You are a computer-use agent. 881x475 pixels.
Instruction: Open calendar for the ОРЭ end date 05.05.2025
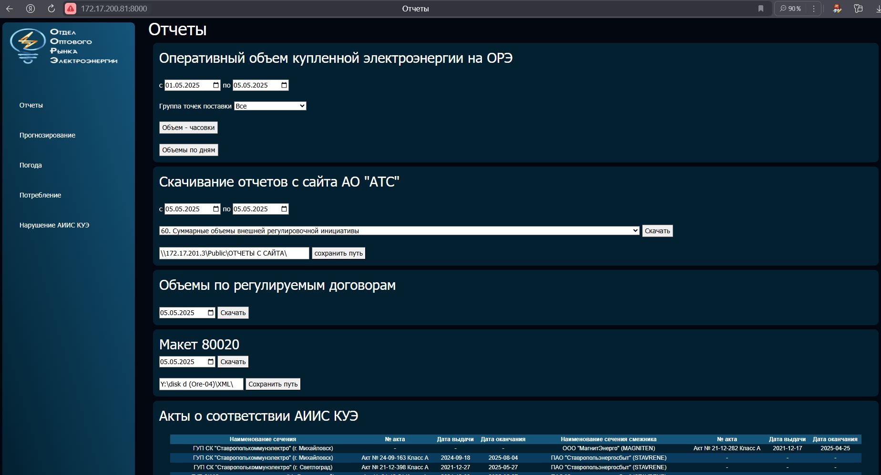pos(284,85)
